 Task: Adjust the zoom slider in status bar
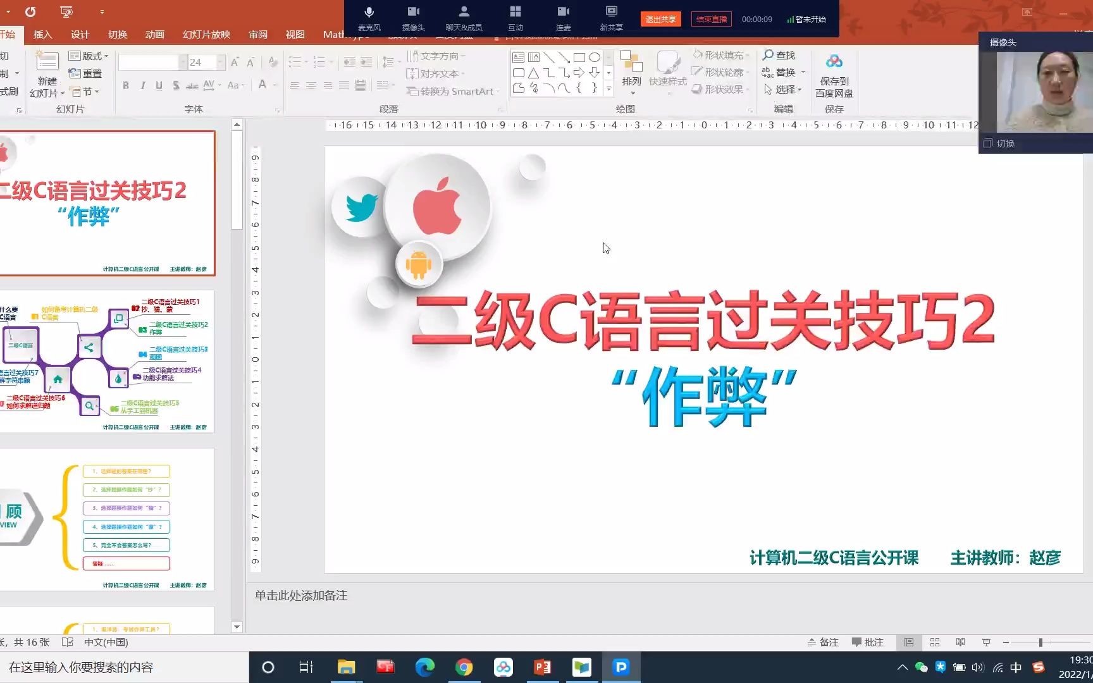pos(1041,643)
